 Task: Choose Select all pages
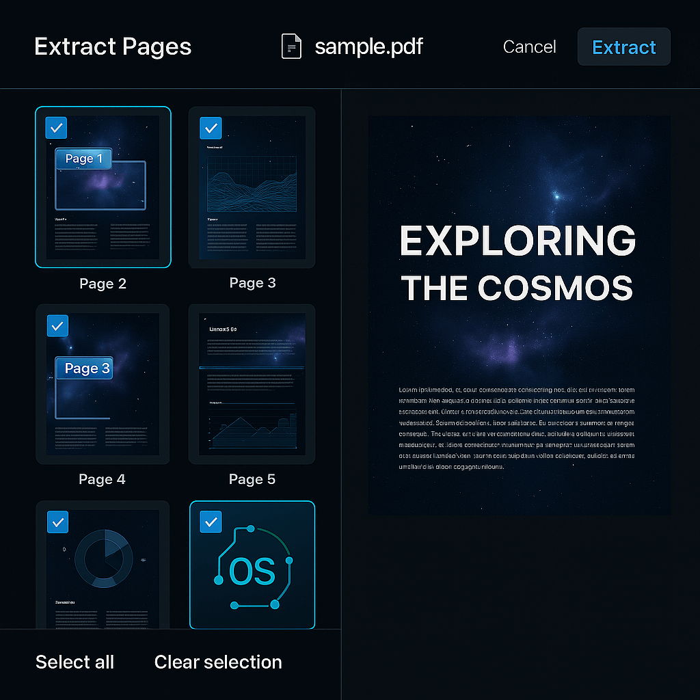point(75,662)
